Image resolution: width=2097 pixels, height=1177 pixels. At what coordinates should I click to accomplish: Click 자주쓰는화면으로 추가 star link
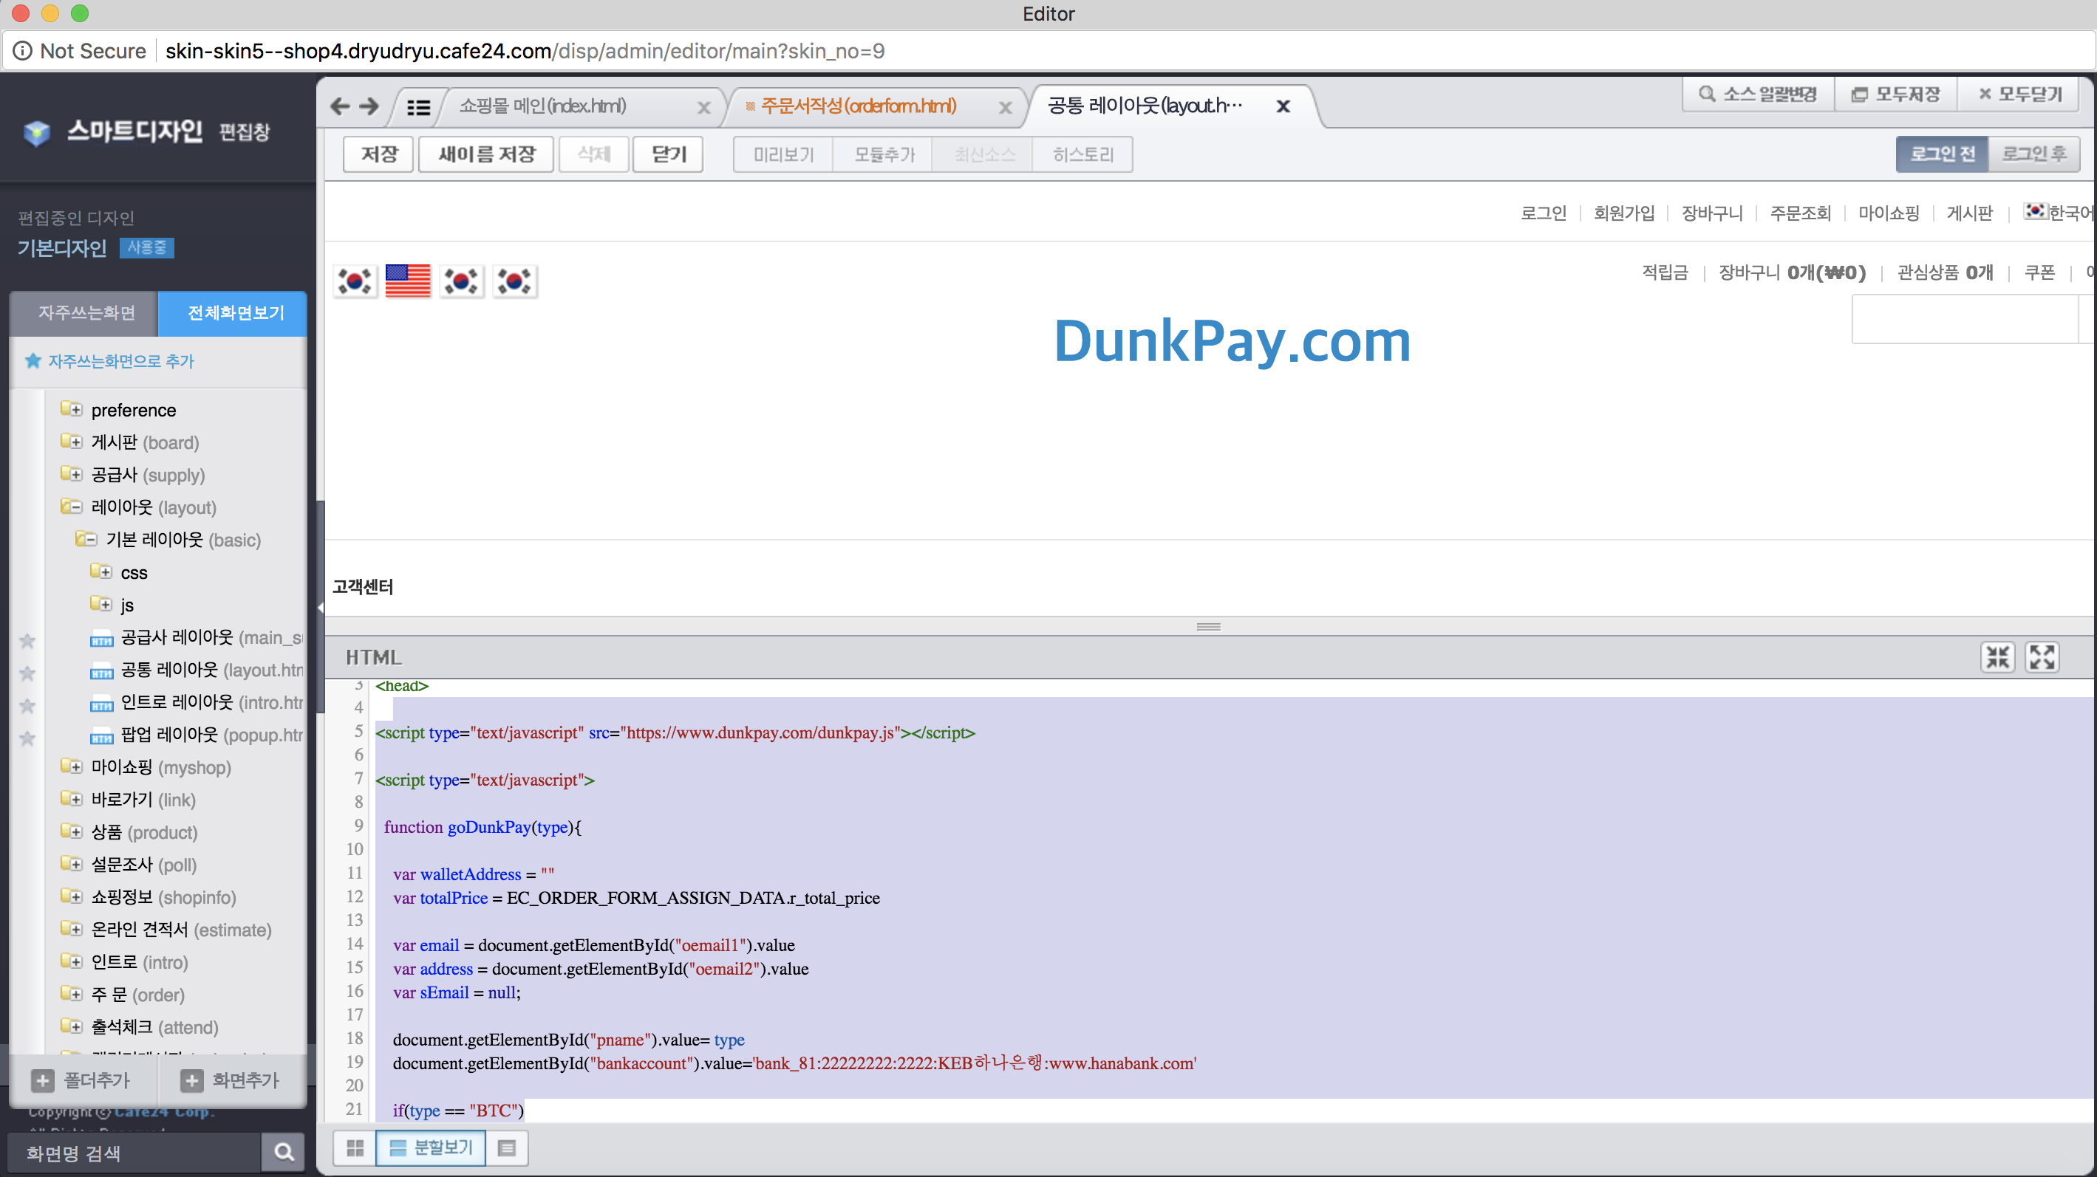click(110, 361)
